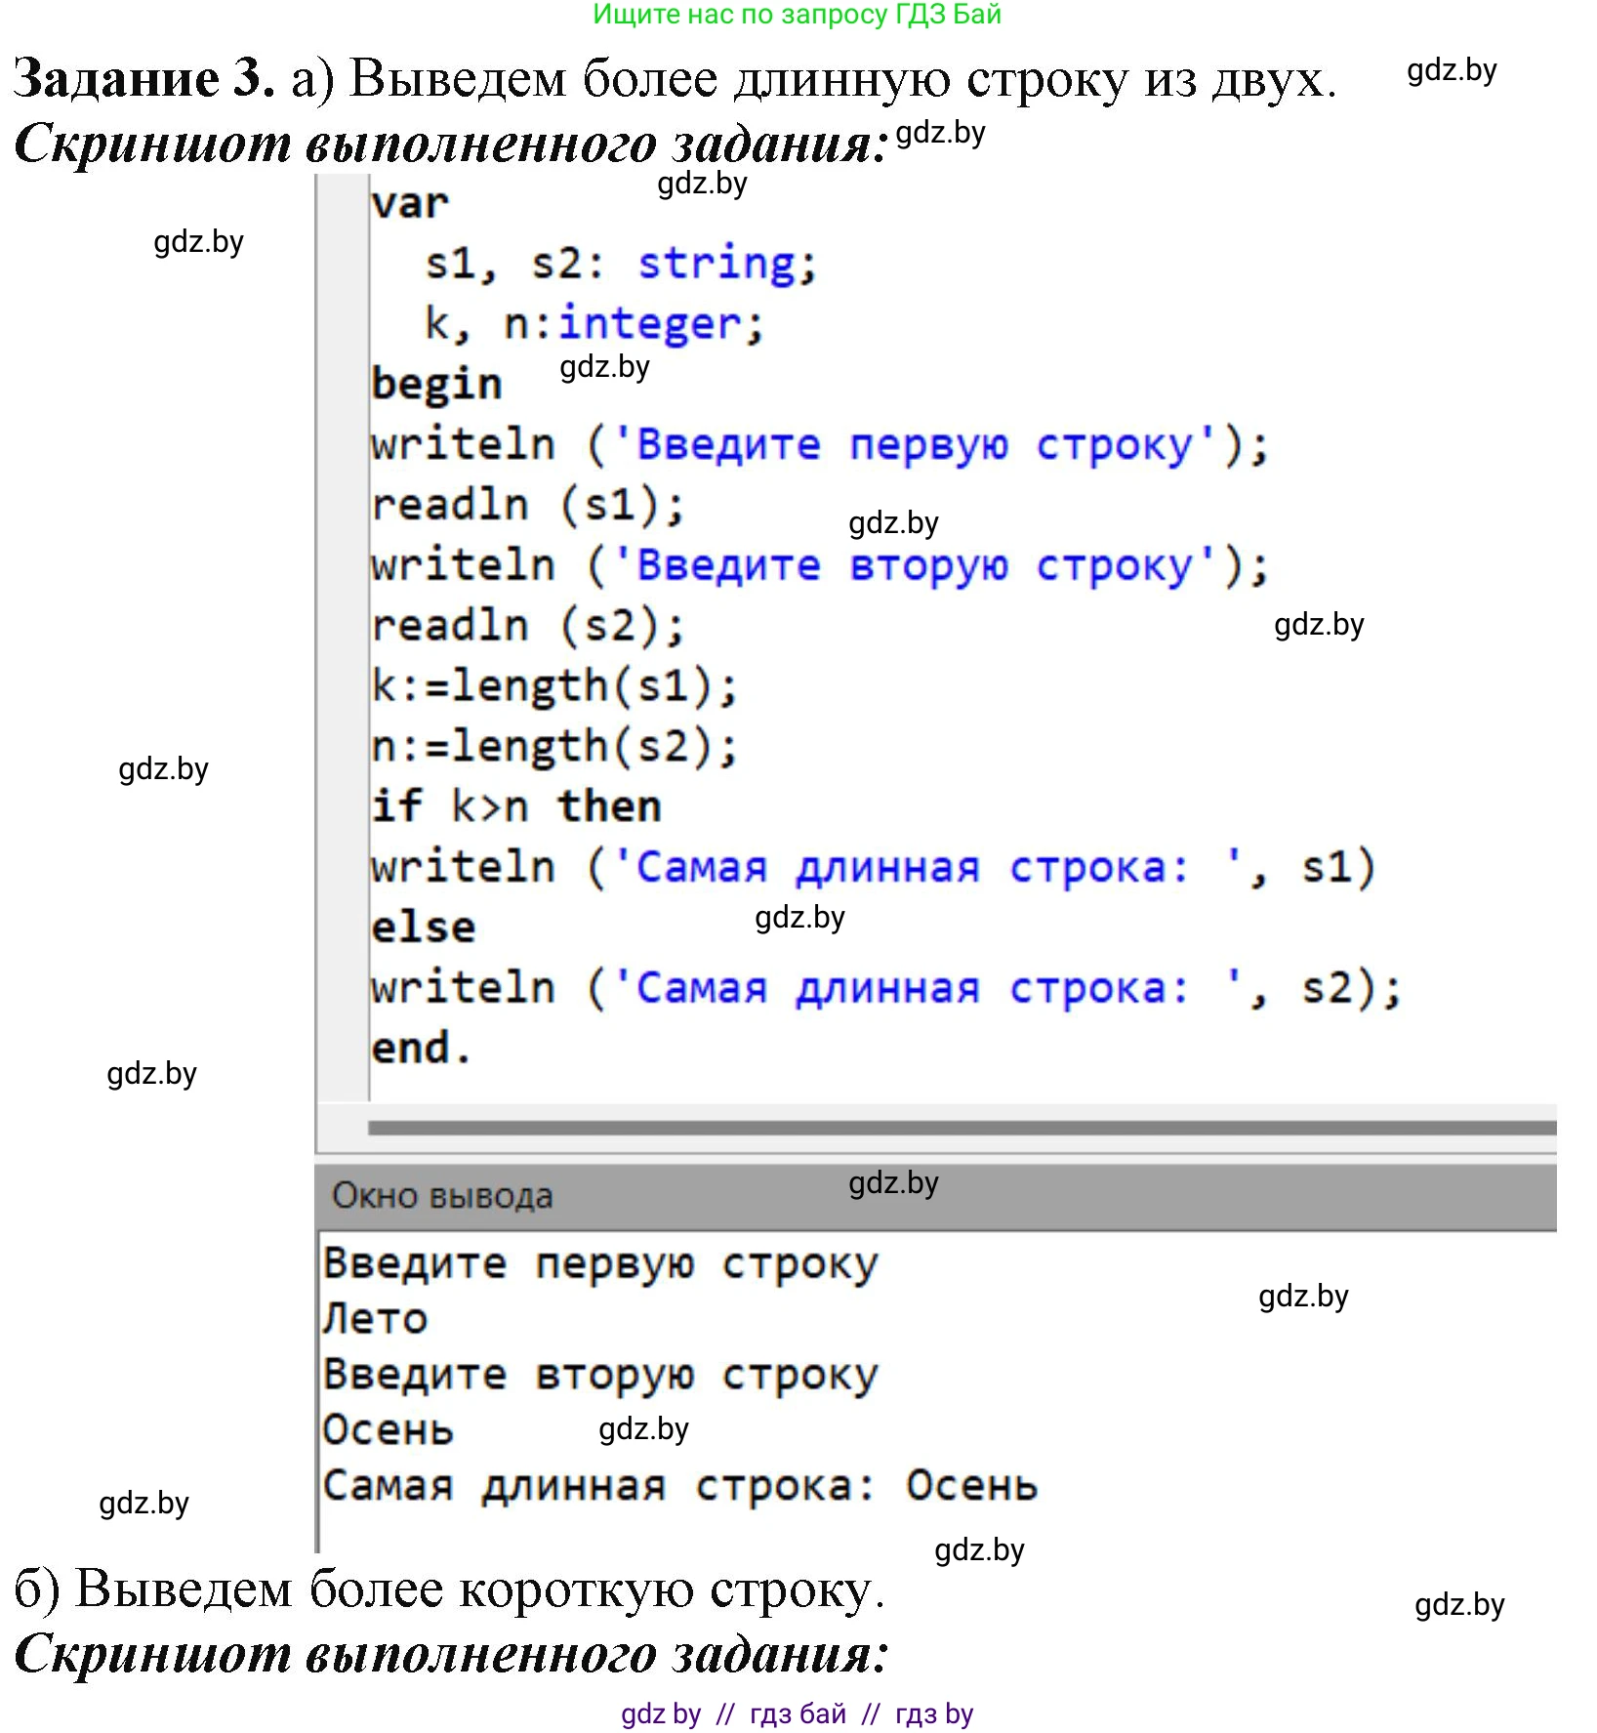The height and width of the screenshot is (1733, 1597).
Task: Click the 'readln (s1)' line
Action: point(527,505)
